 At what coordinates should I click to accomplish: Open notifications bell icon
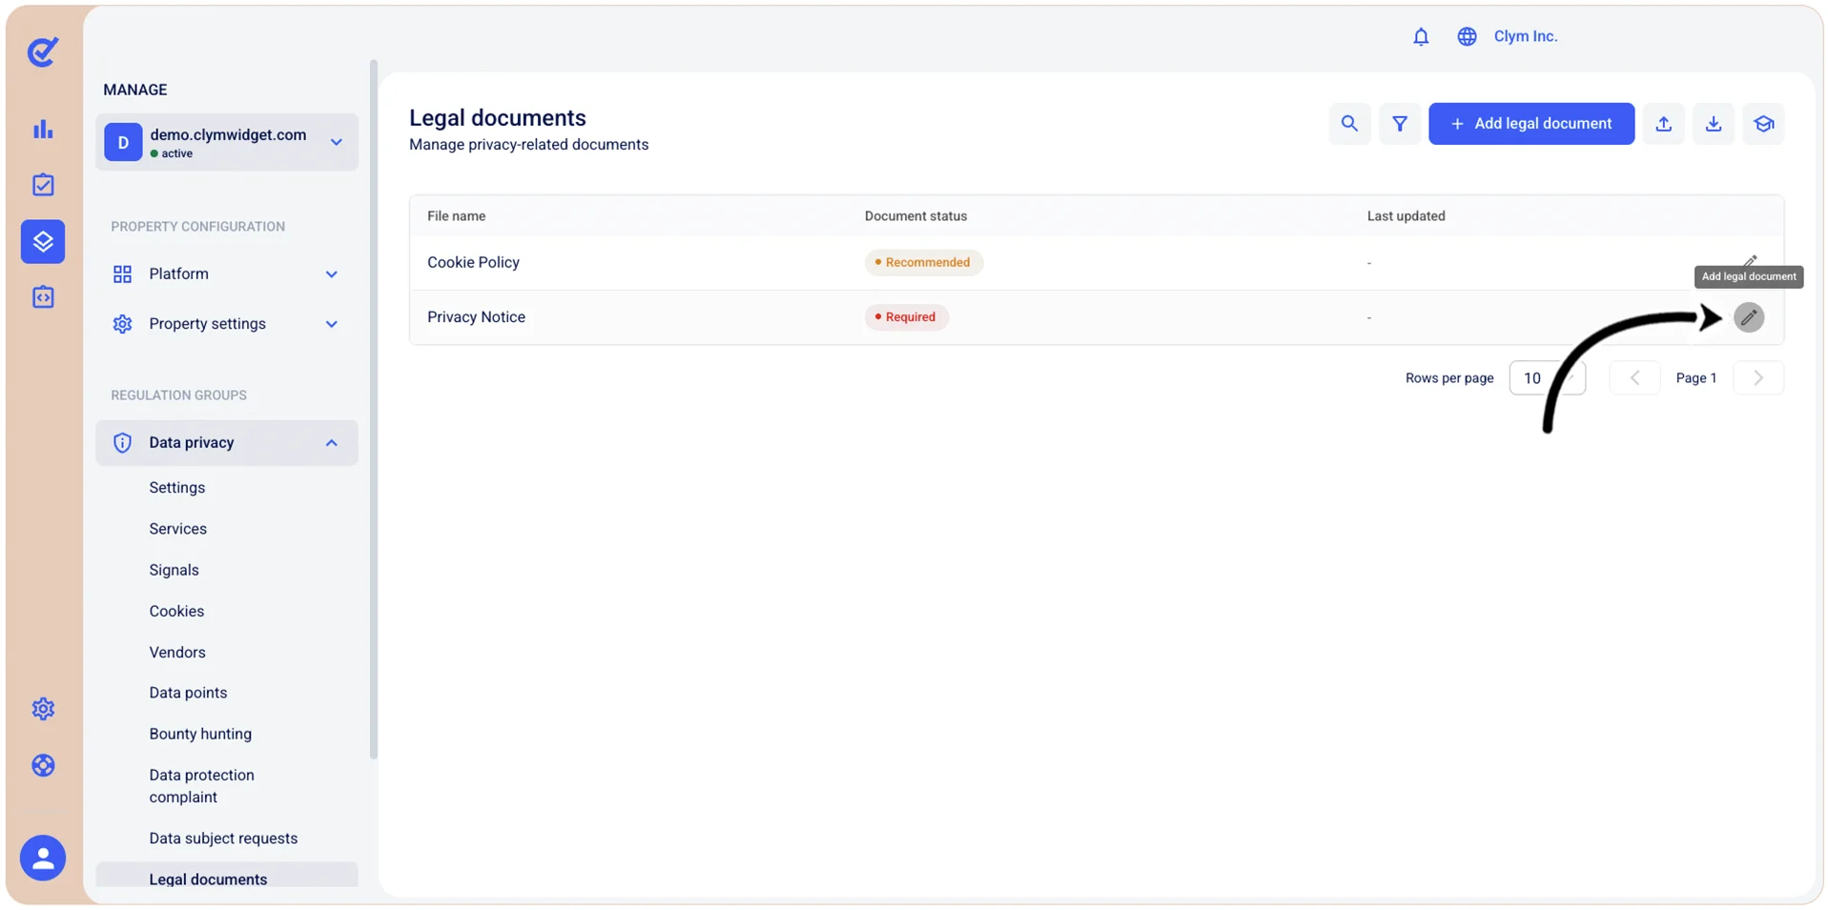(1421, 36)
